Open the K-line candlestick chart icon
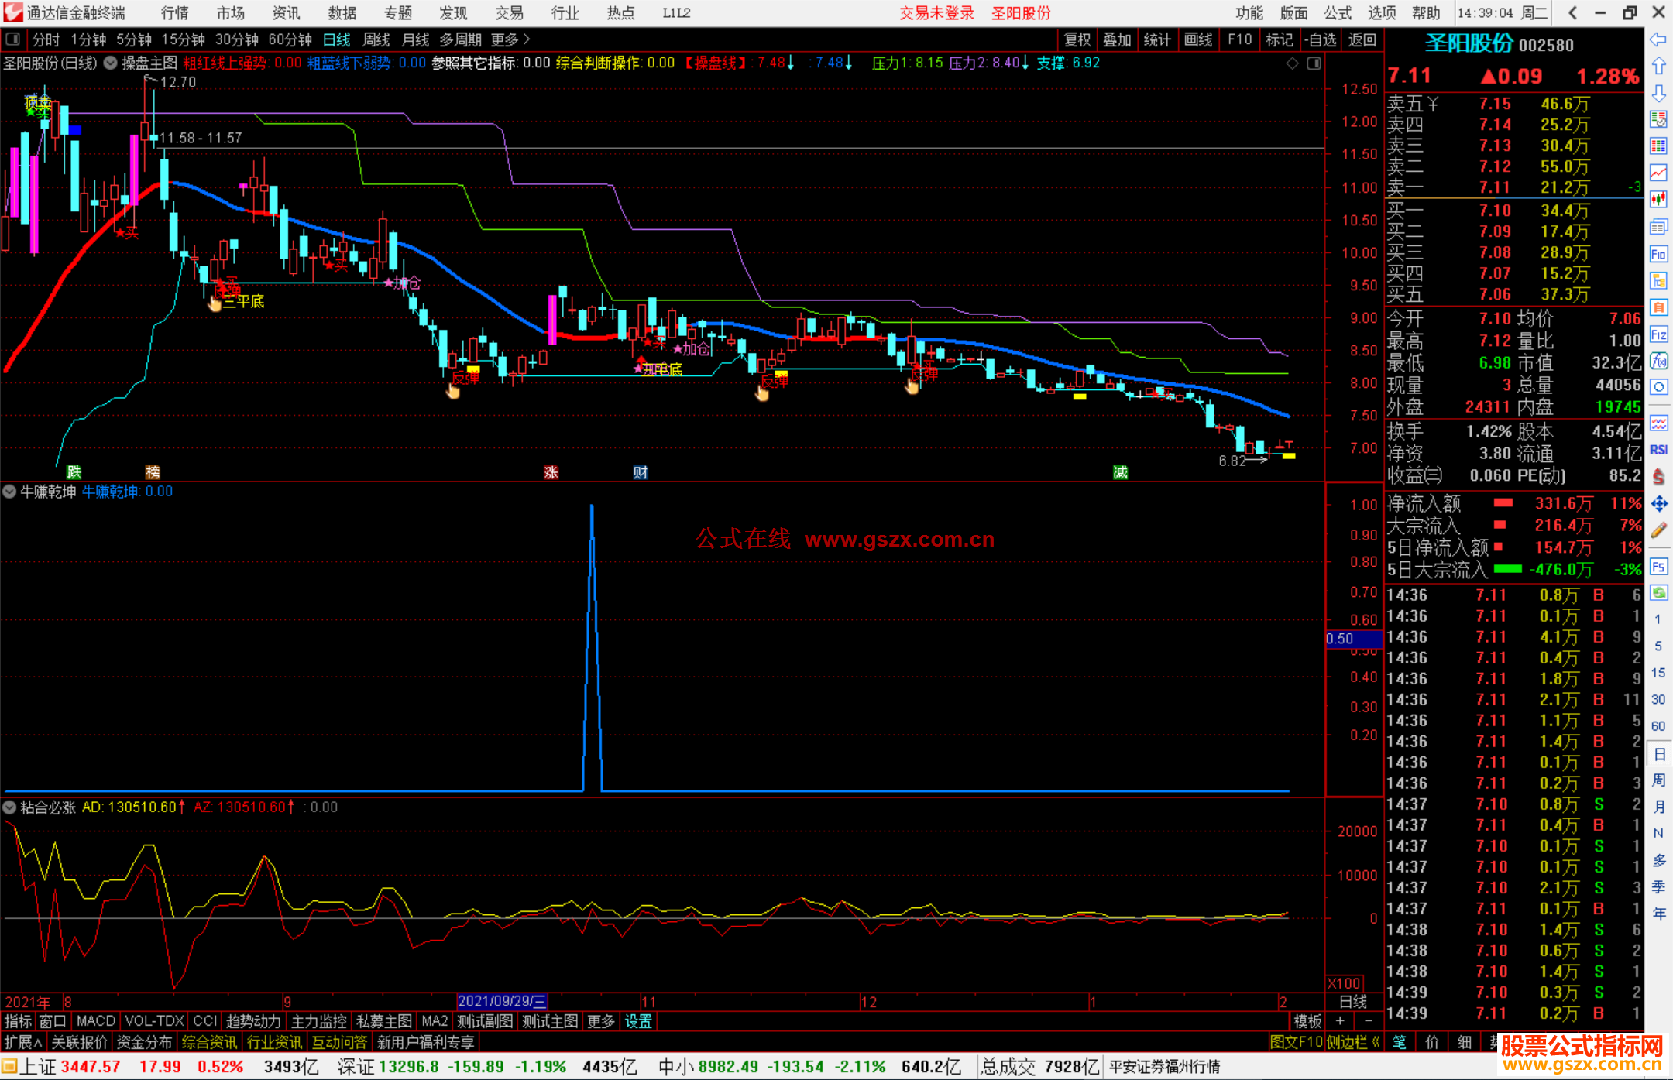The width and height of the screenshot is (1673, 1080). click(x=1658, y=199)
